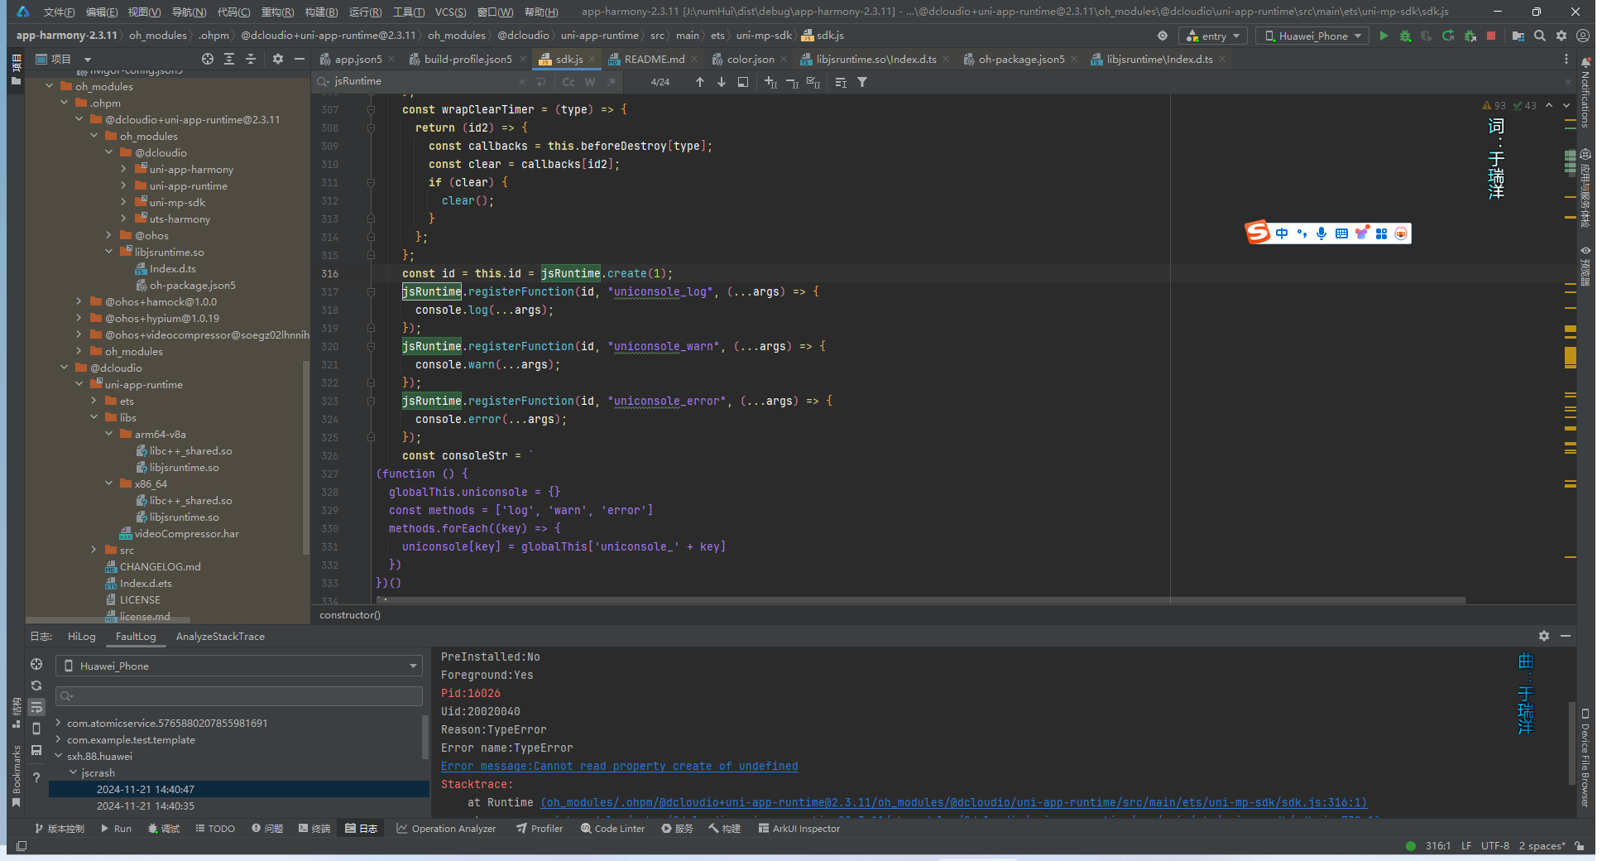Open Notifications bell in right sidebar

click(x=1585, y=63)
